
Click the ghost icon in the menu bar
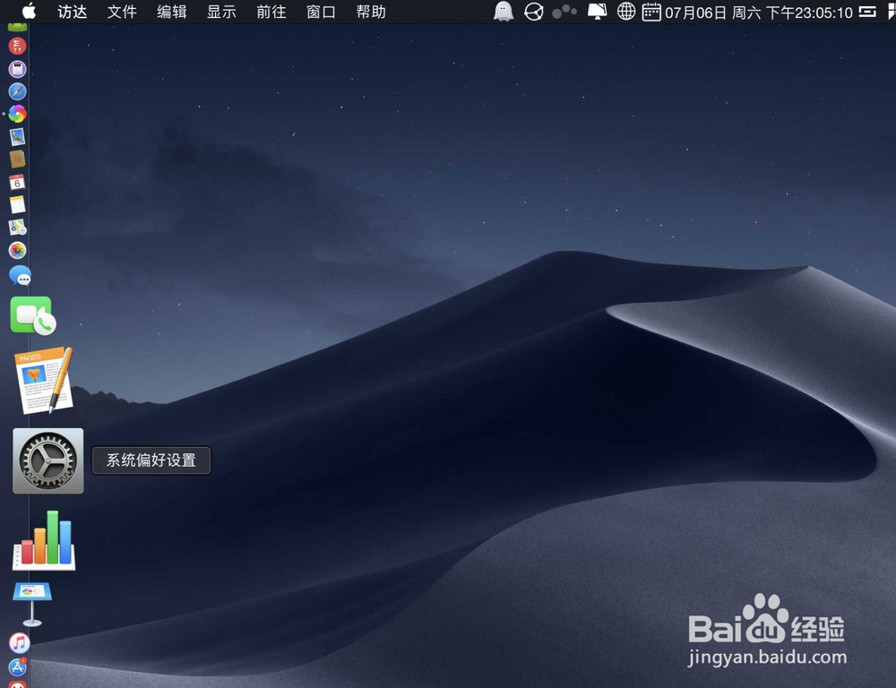coord(503,12)
